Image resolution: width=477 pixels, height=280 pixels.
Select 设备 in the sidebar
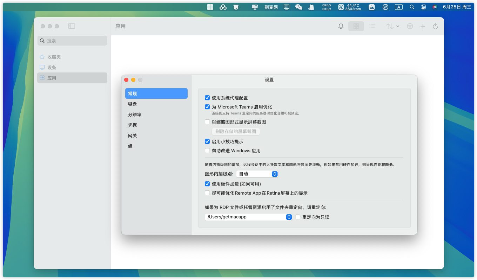point(52,68)
